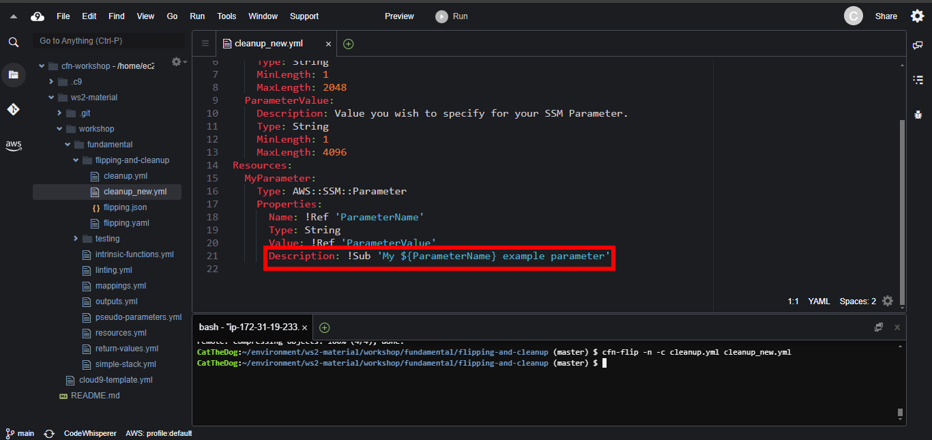Open the Collaborate chat icon
The height and width of the screenshot is (440, 932).
pyautogui.click(x=918, y=45)
